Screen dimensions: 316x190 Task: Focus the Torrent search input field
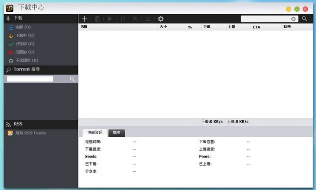click(x=30, y=79)
